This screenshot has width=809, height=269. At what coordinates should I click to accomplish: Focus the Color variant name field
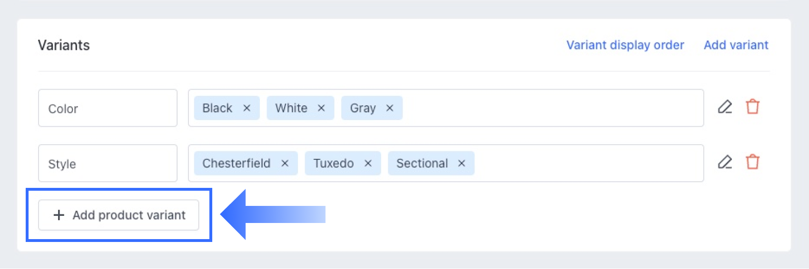click(108, 108)
